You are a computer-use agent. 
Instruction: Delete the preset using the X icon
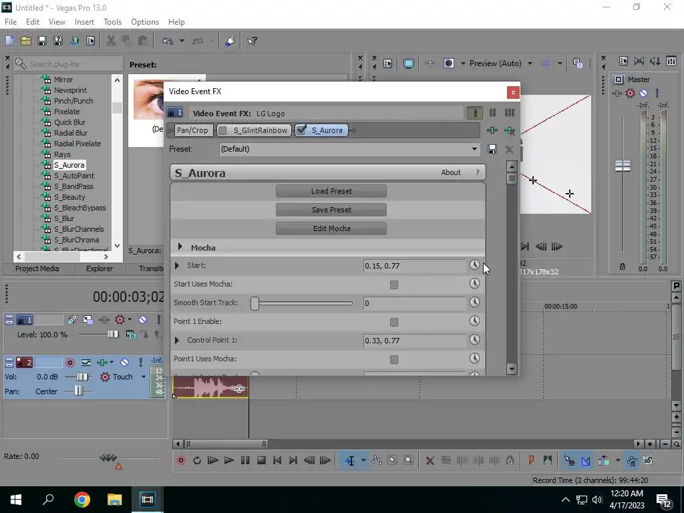[509, 149]
